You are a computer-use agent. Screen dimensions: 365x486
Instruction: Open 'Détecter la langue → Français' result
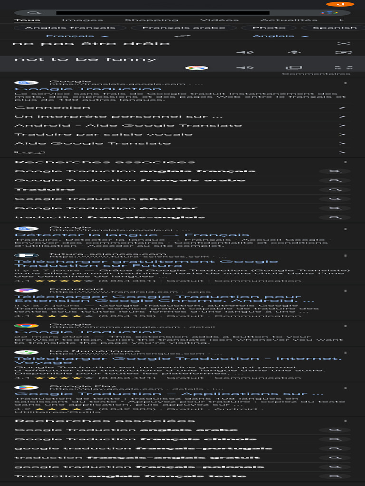click(x=132, y=235)
